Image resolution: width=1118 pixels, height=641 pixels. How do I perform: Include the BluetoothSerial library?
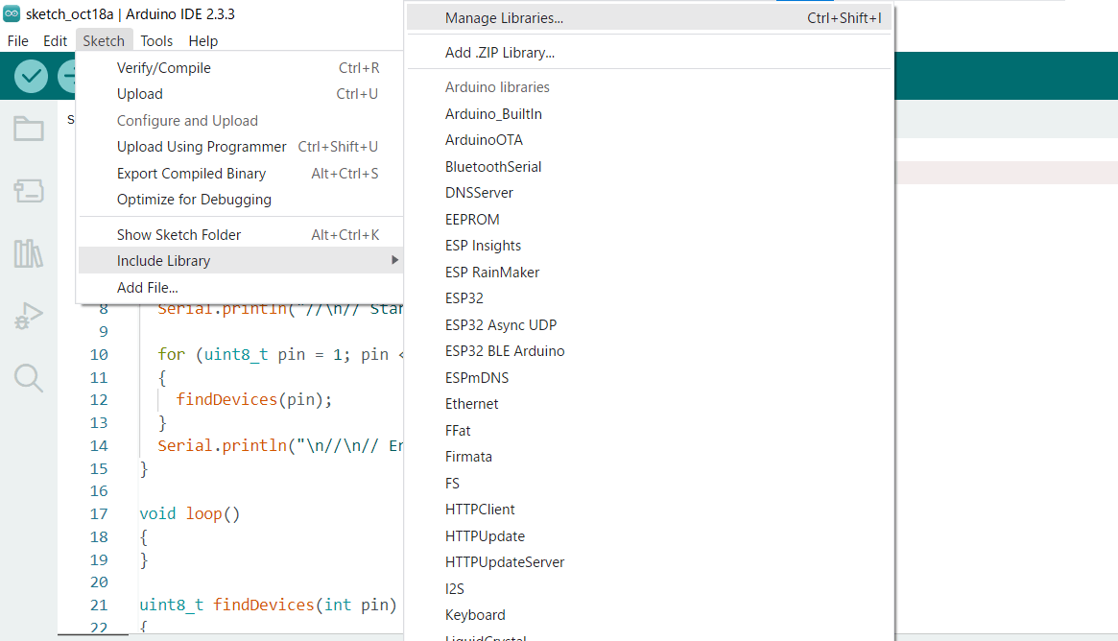(x=649, y=166)
